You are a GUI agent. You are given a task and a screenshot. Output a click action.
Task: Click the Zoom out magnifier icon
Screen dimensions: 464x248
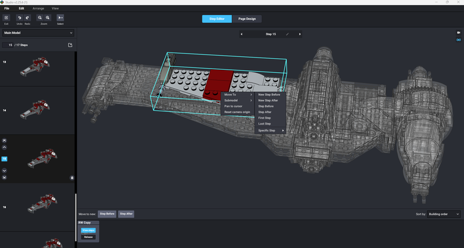click(40, 18)
